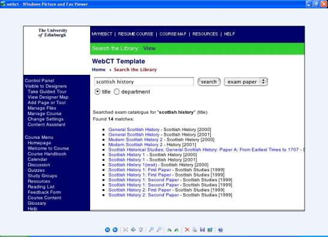
Task: Click Homepage in the Course Menu
Action: 39,143
